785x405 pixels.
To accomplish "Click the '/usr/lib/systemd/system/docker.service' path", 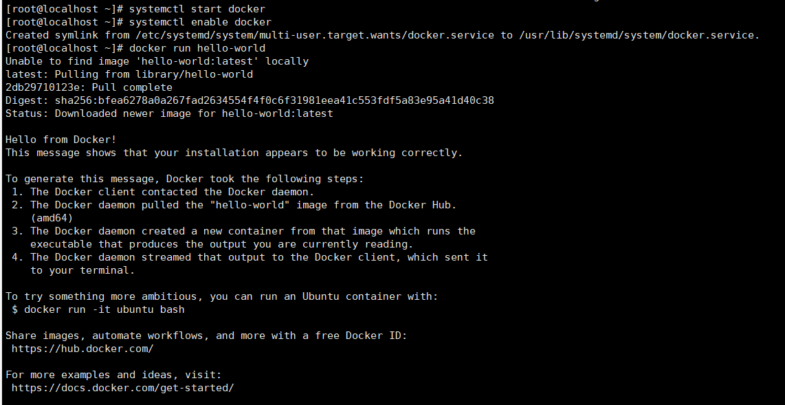I will 639,35.
